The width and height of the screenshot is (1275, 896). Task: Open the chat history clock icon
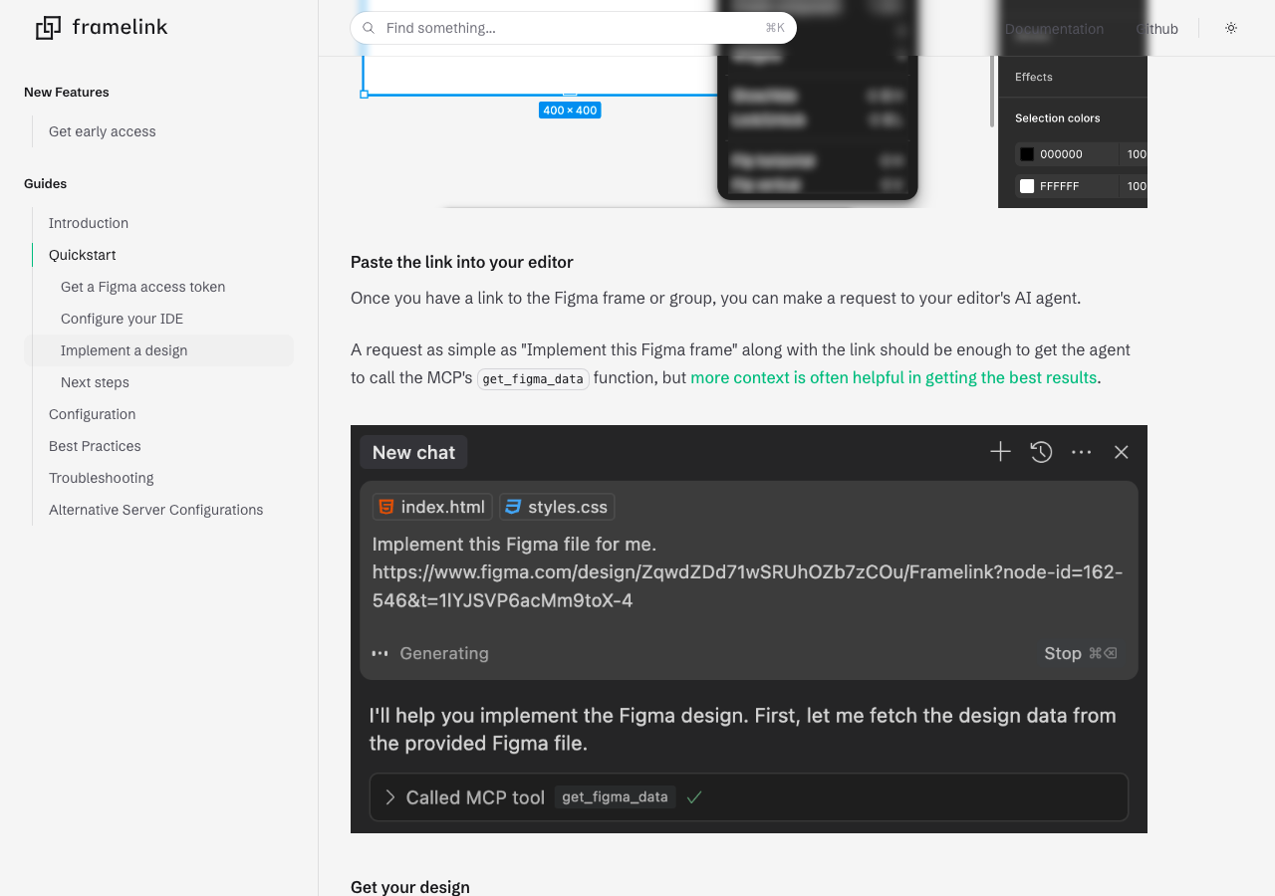[1041, 451]
